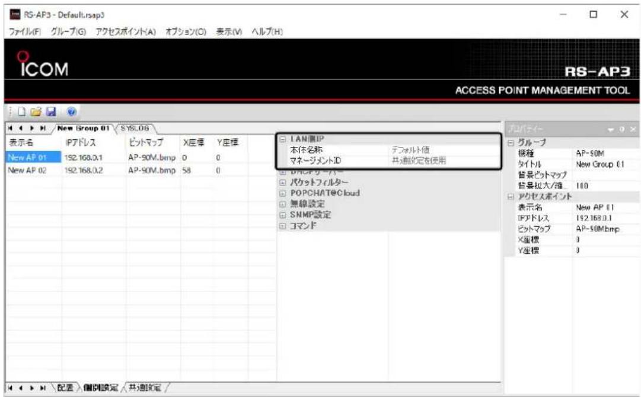Screen dimensions: 641x397
Task: Click the property panel ビットマップ value AP-90M.bmp
Action: [607, 229]
